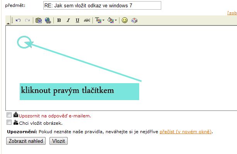Submit the post with Vlozit
237x154 pixels.
pos(58,141)
